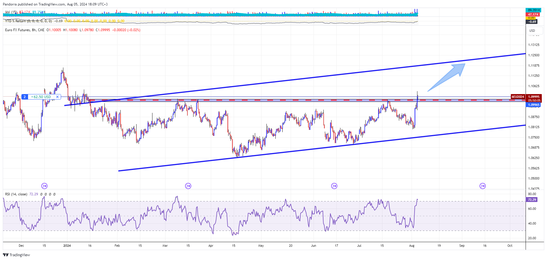The image size is (547, 260).
Task: Click the red 1.09995 last price label
Action: pyautogui.click(x=534, y=97)
